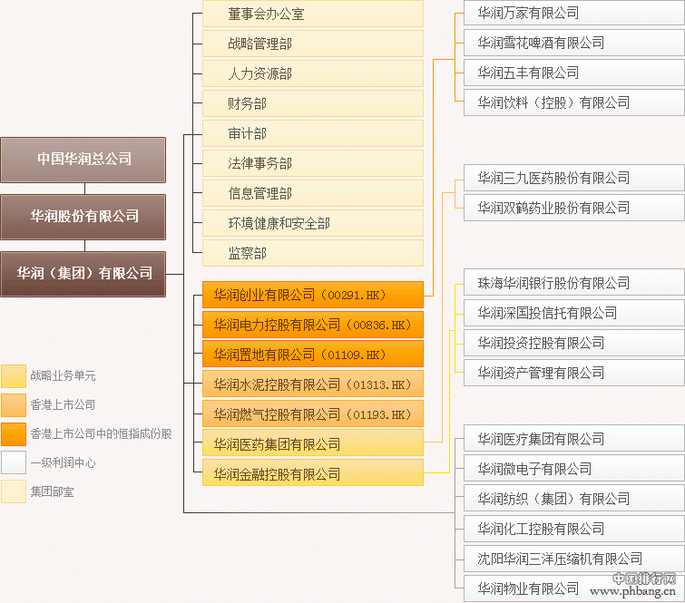The image size is (685, 603).
Task: Select the 战略管理部 department box
Action: click(313, 44)
